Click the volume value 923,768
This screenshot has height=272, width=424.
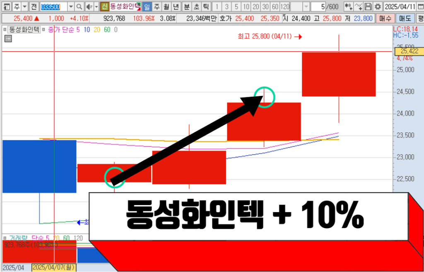click(x=114, y=19)
